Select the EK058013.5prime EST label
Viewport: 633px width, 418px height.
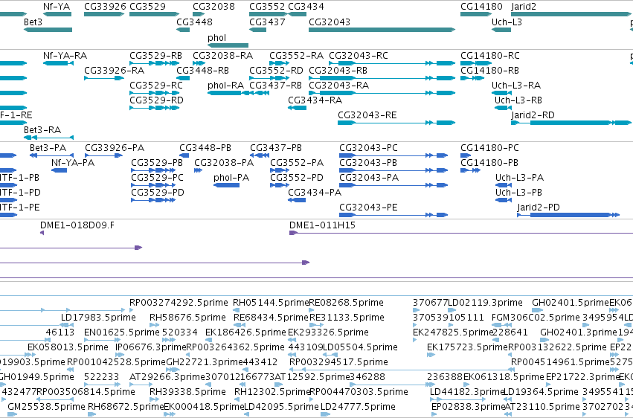tap(68, 347)
